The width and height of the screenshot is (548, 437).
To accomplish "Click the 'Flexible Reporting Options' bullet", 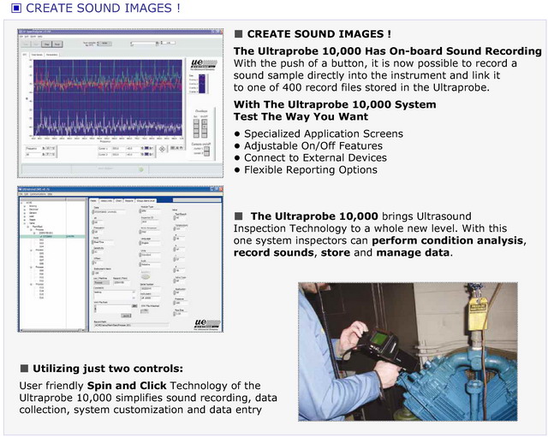I will pyautogui.click(x=311, y=169).
